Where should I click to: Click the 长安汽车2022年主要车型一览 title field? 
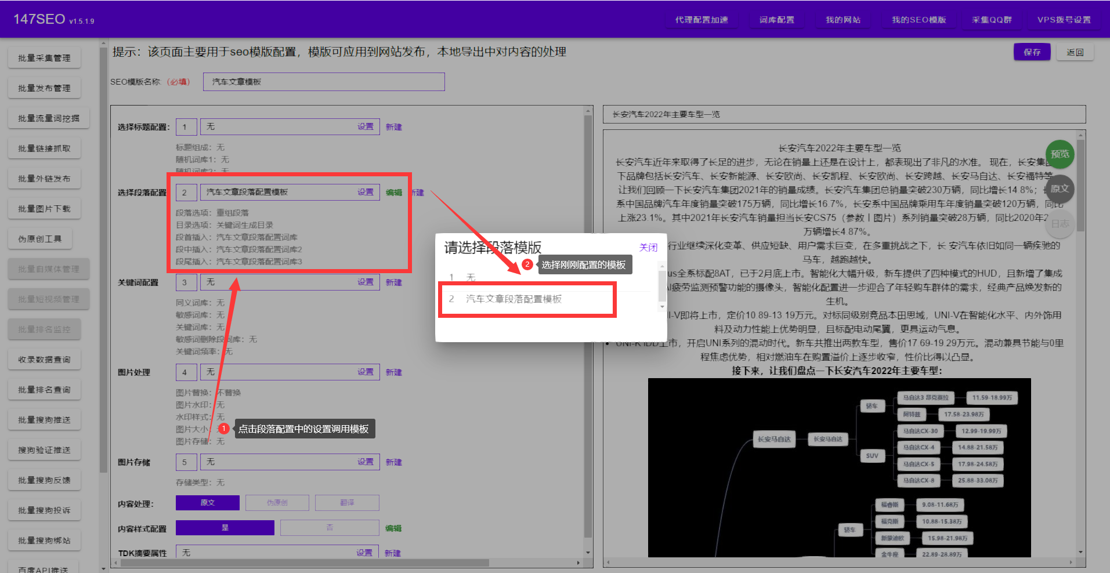coord(844,114)
